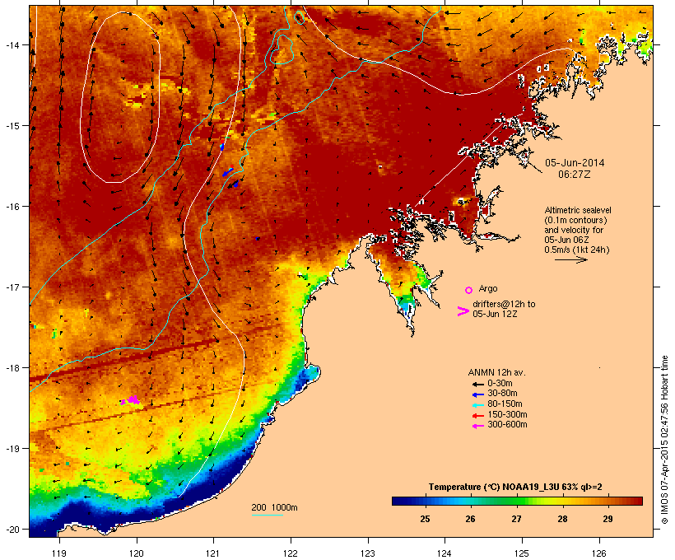Click the cyan 80-150m legend arrow

tap(477, 405)
